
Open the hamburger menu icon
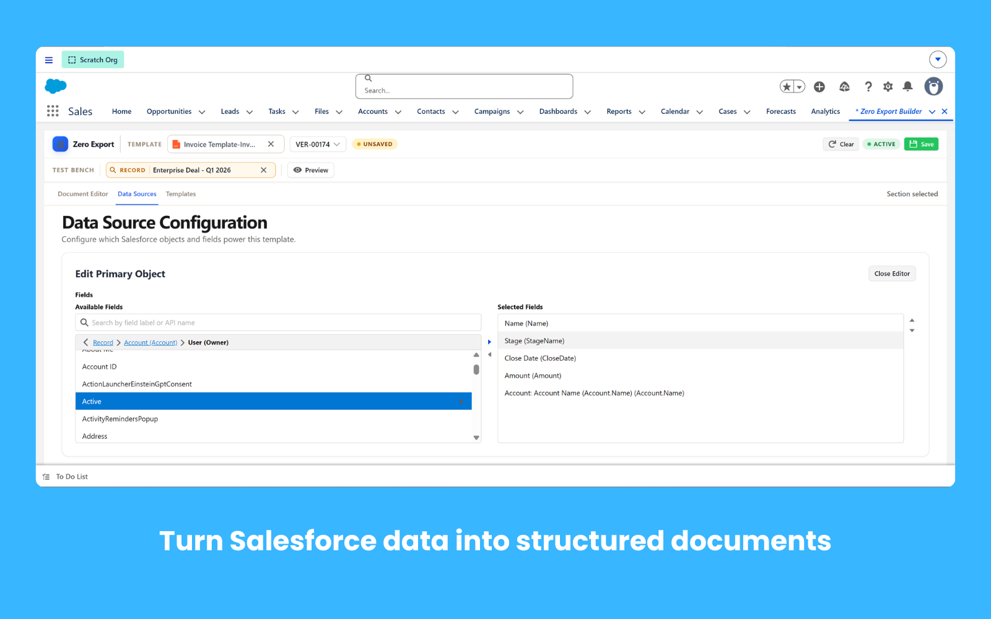49,60
